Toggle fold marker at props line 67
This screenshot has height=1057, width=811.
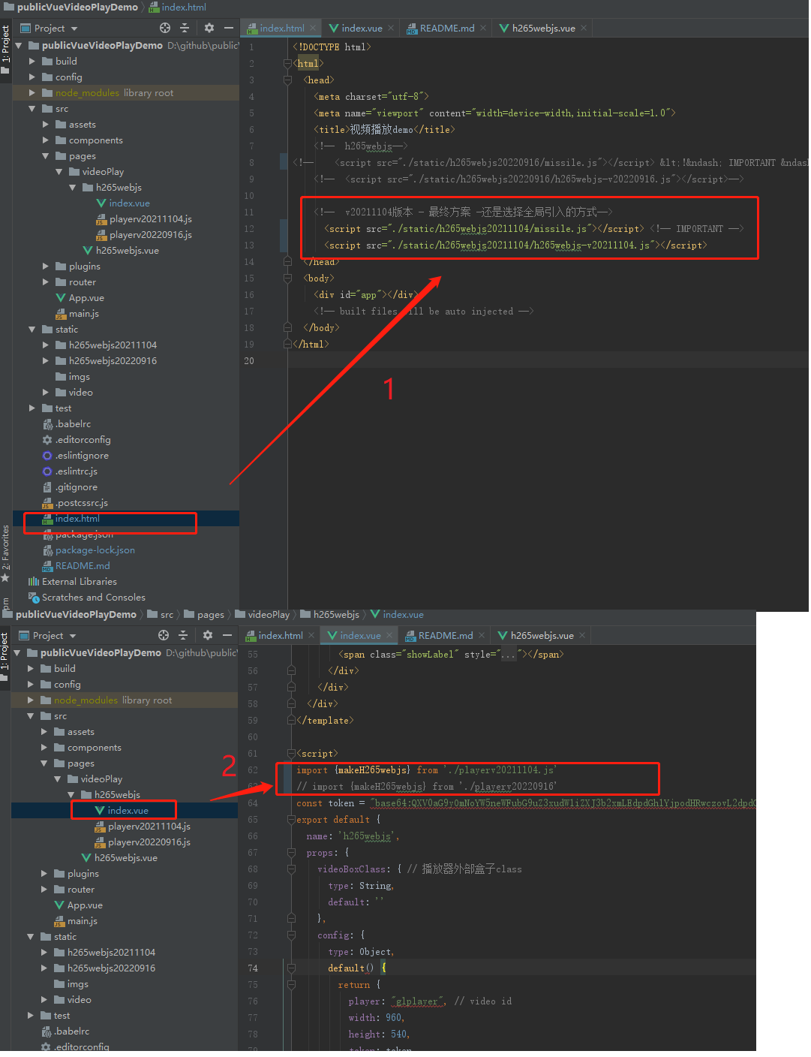point(292,852)
